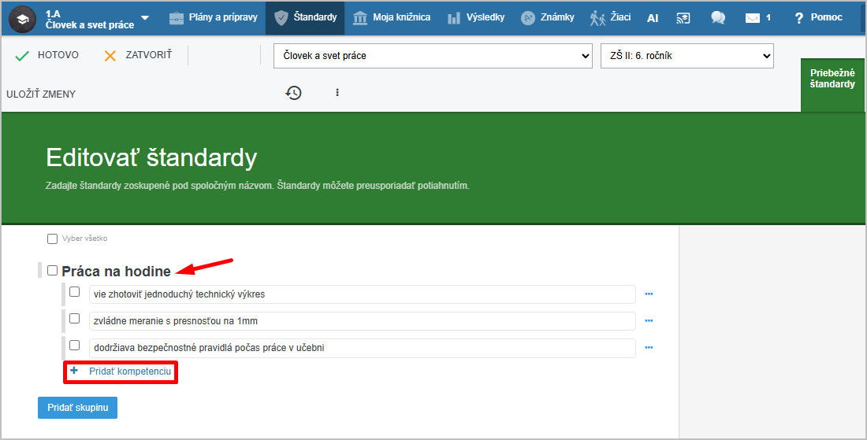Image resolution: width=867 pixels, height=440 pixels.
Task: Open the AI assistant icon
Action: tap(653, 18)
